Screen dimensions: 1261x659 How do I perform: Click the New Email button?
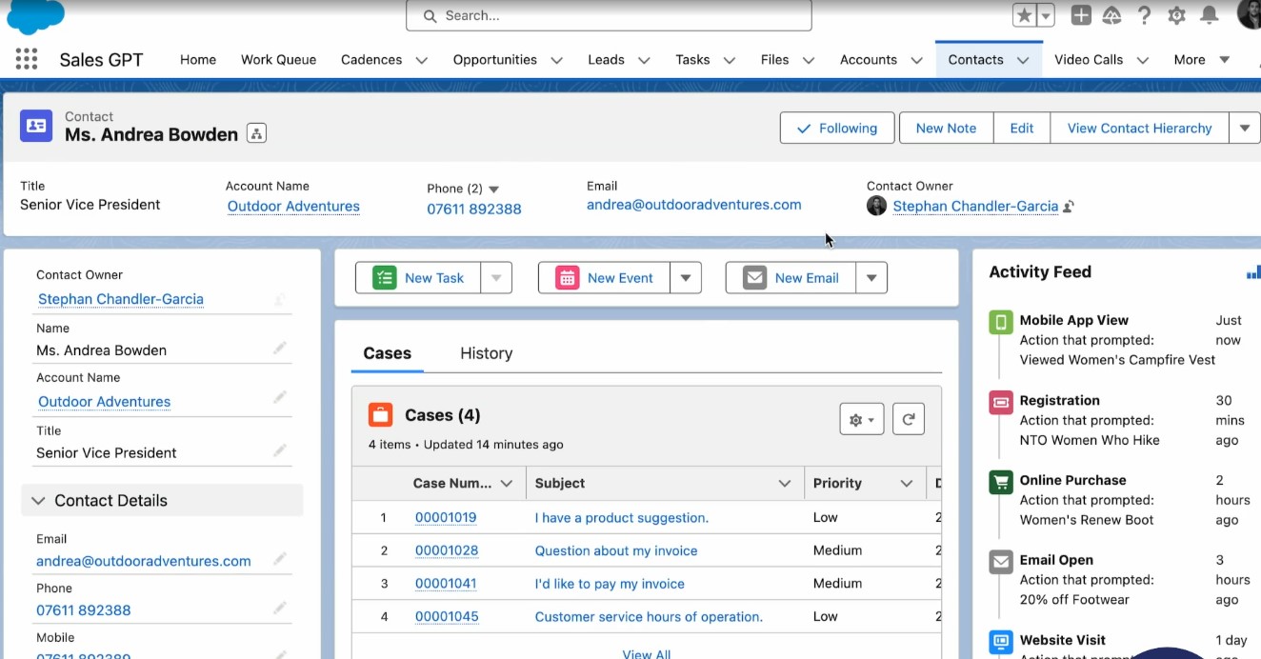[x=791, y=278]
